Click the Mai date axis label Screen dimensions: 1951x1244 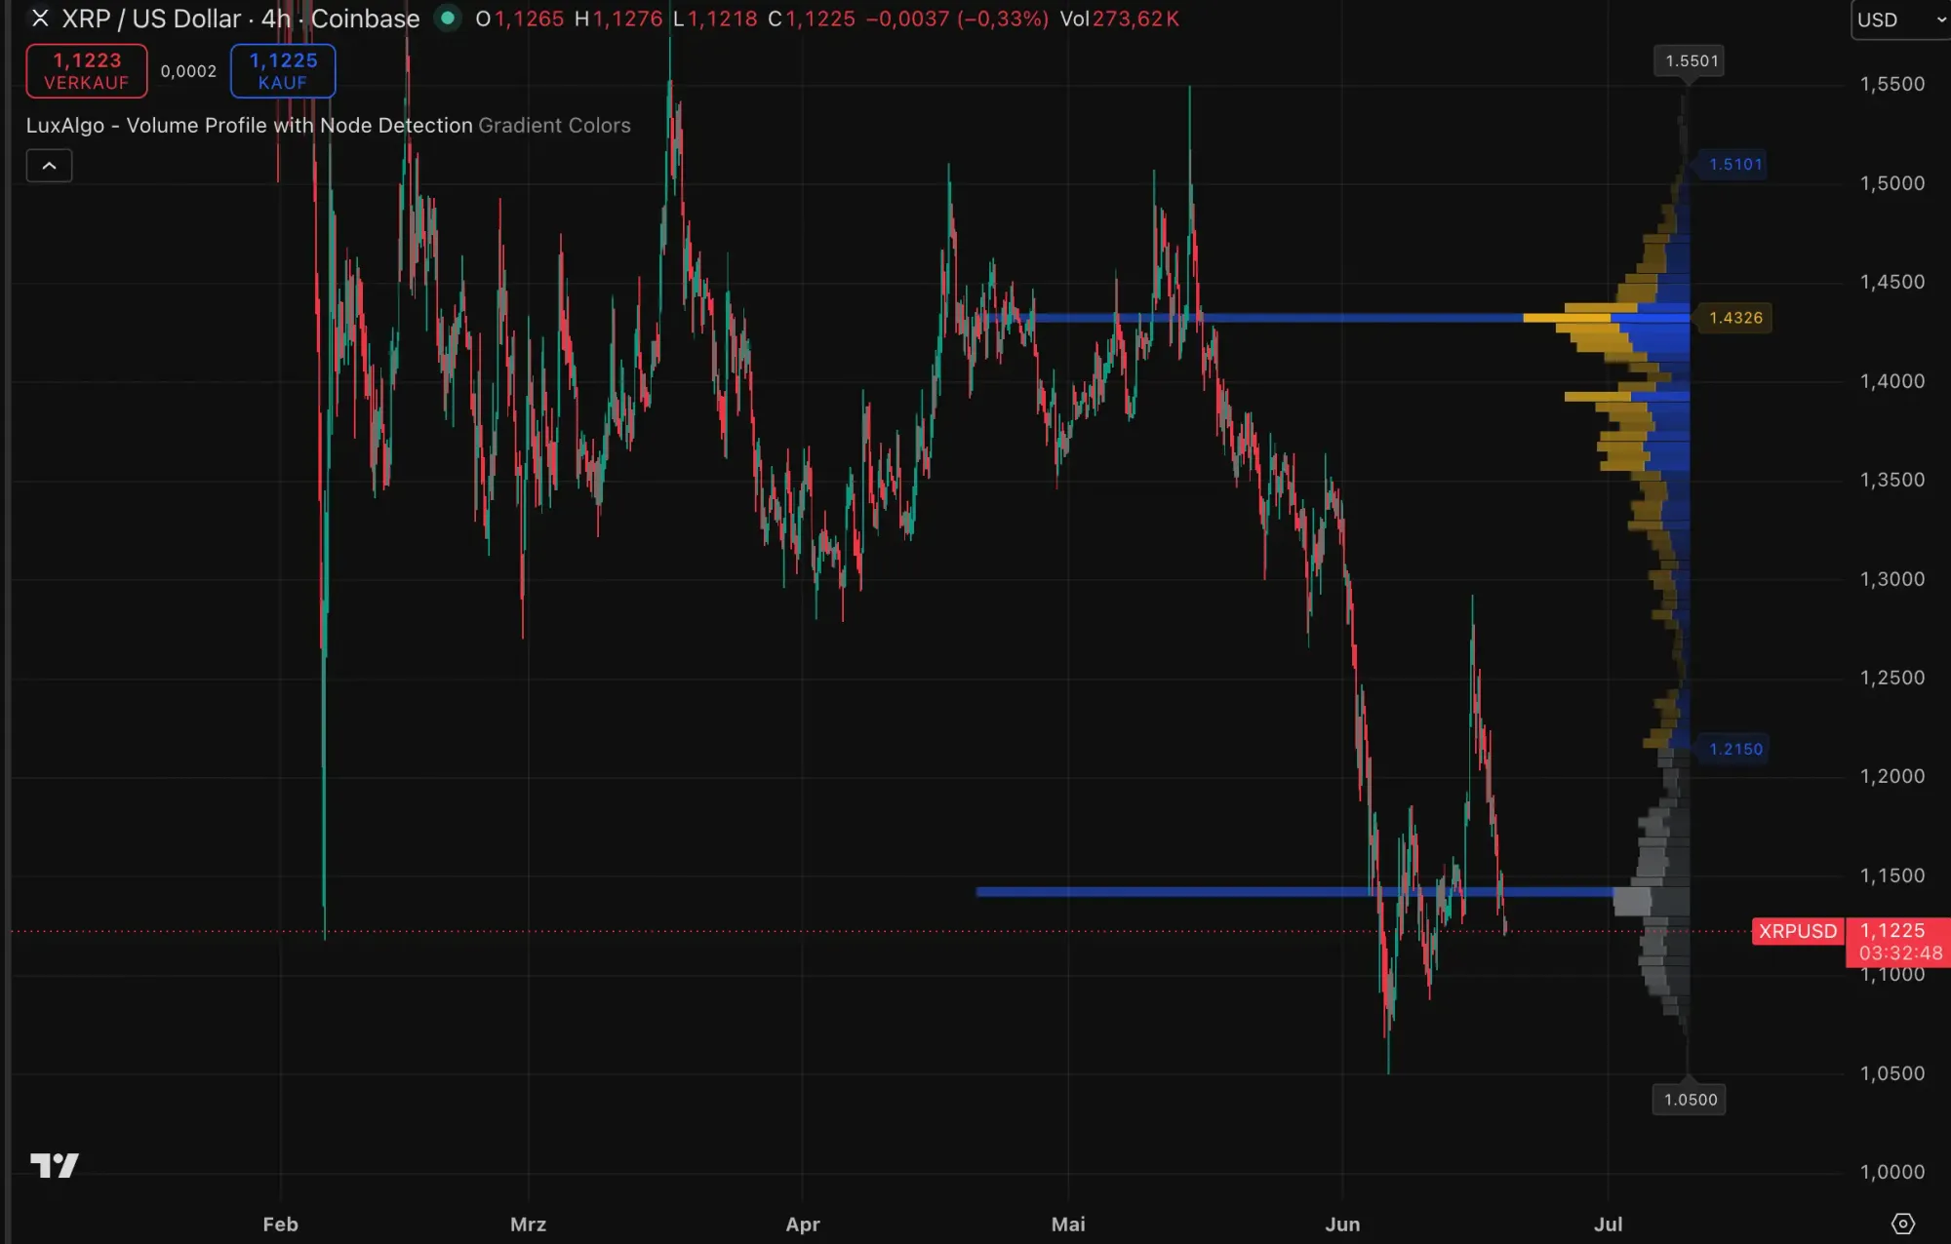[1068, 1225]
